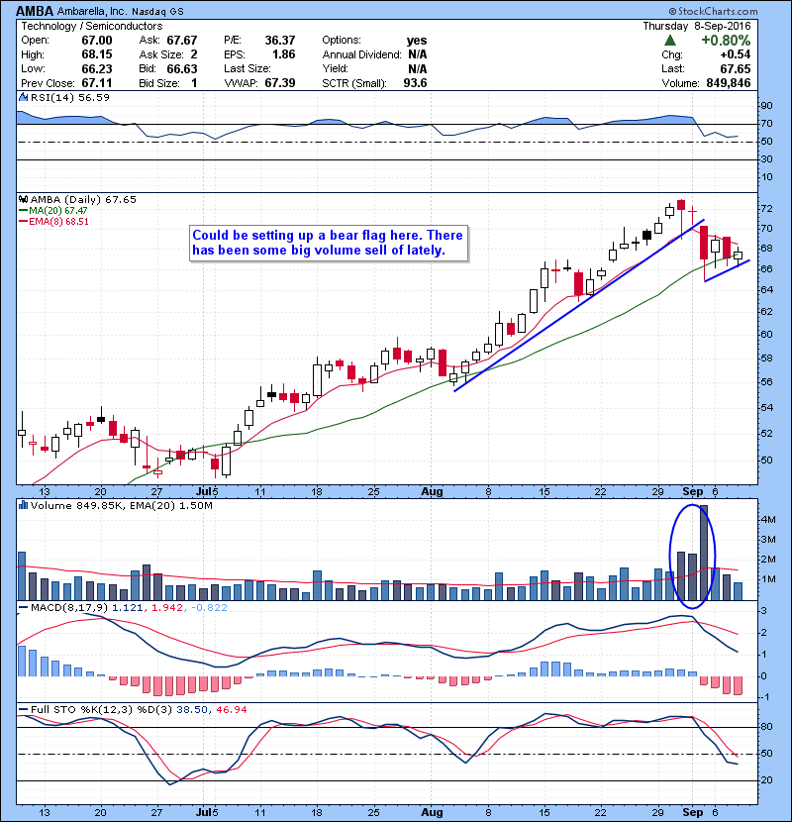Click the 4M volume axis label
This screenshot has width=792, height=822.
pos(768,520)
